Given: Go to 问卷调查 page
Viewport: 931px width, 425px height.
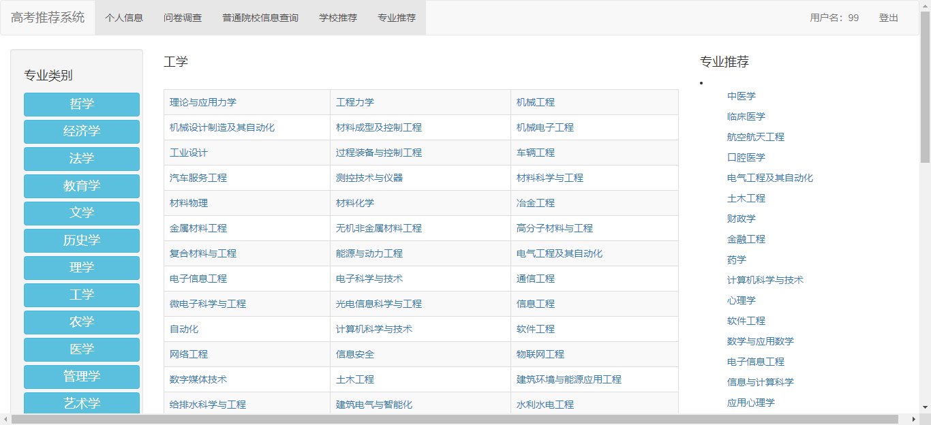Looking at the screenshot, I should pyautogui.click(x=183, y=18).
